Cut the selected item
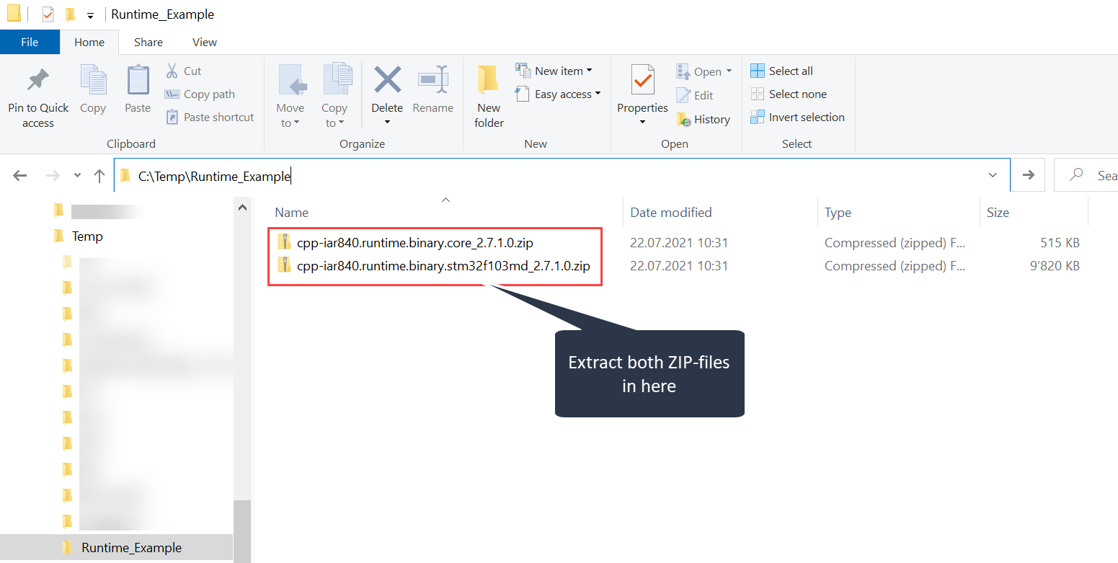The image size is (1118, 563). pos(184,71)
